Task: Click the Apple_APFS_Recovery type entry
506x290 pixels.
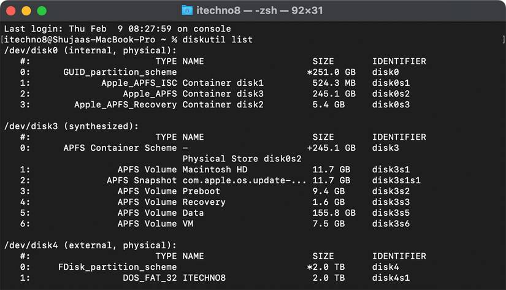Action: pyautogui.click(x=126, y=105)
